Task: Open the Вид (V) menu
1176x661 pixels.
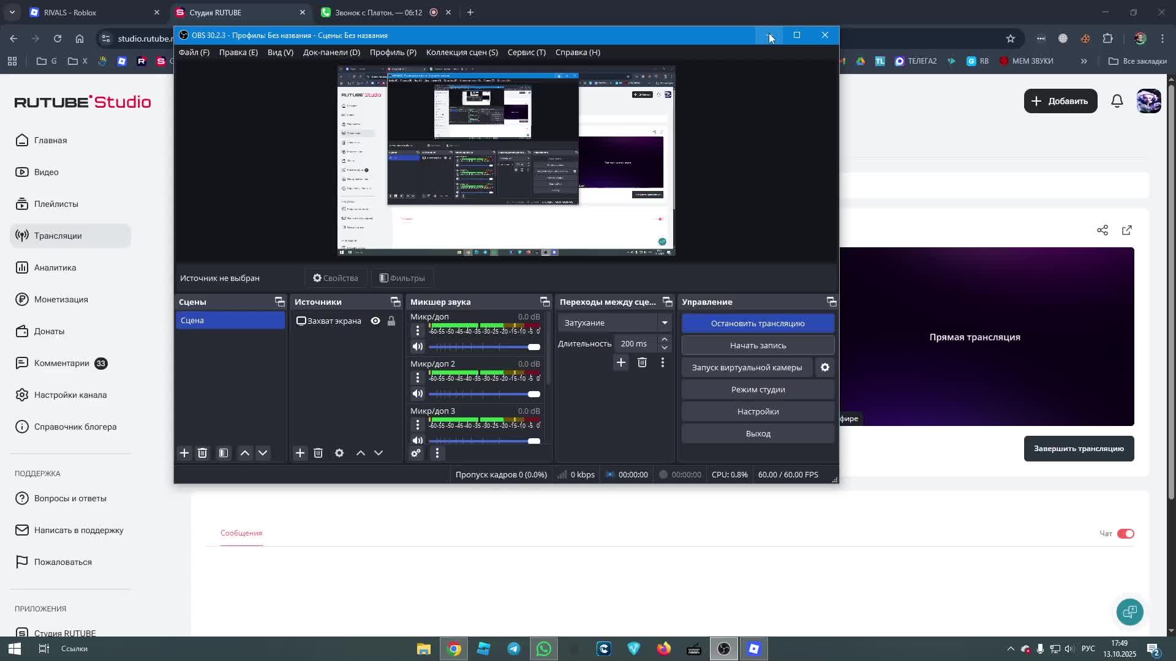Action: 281,52
